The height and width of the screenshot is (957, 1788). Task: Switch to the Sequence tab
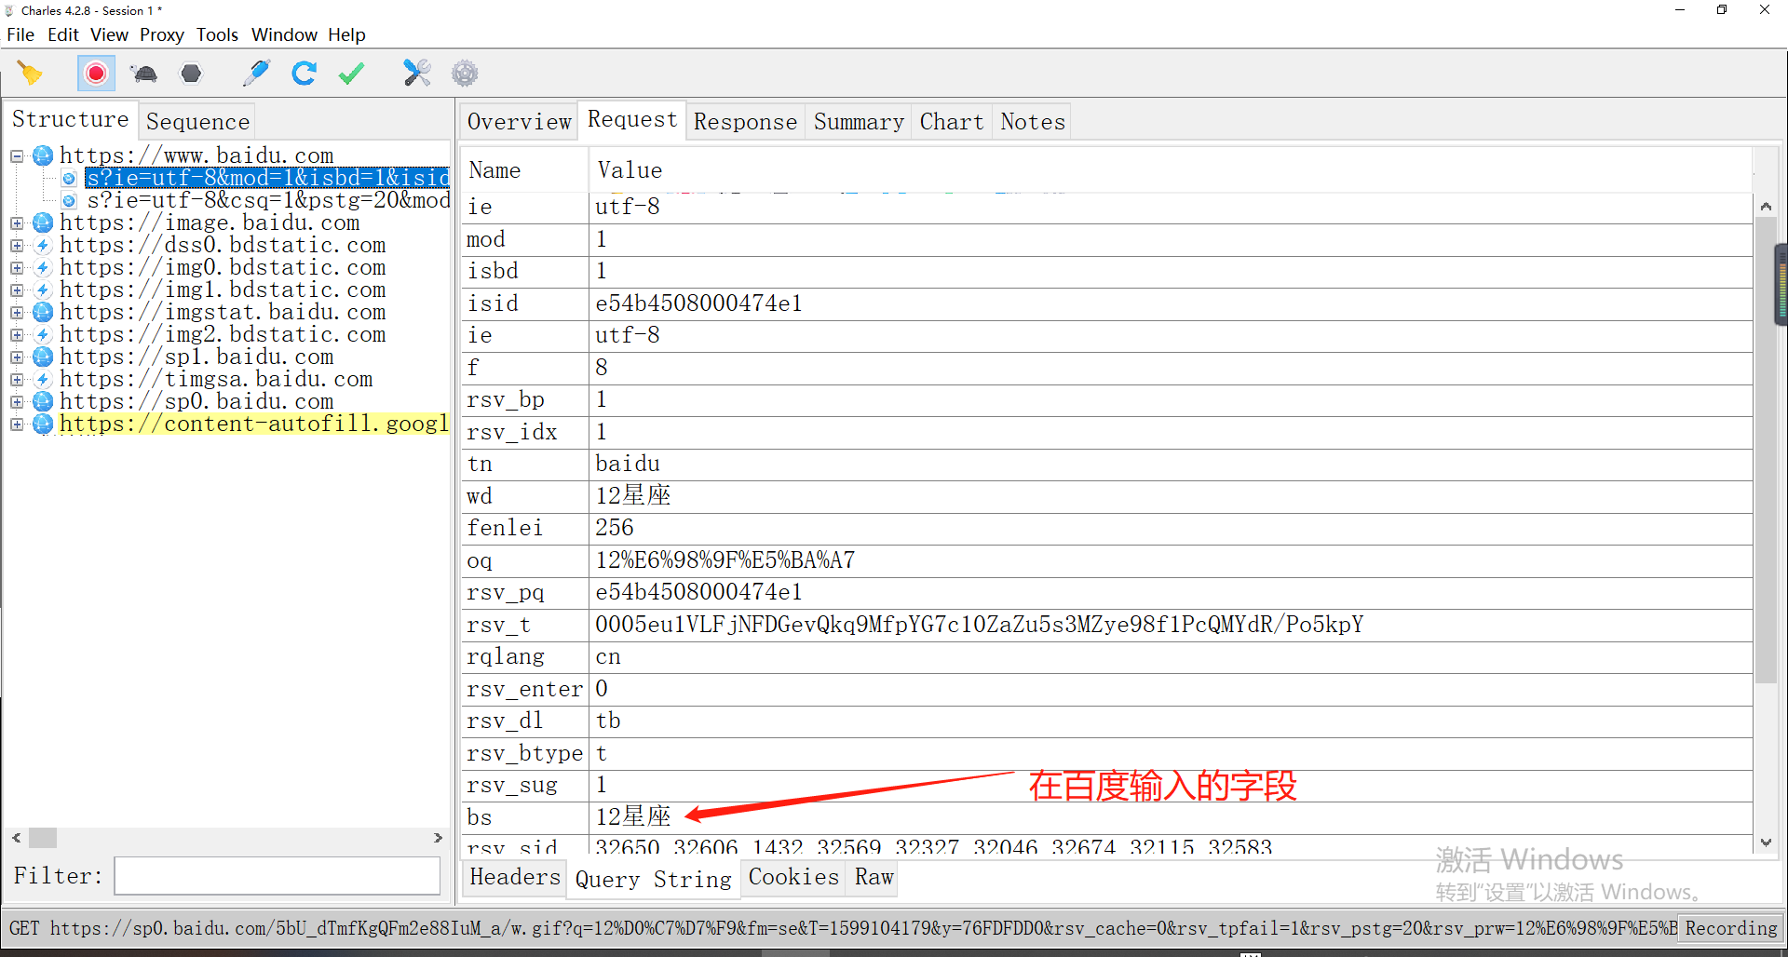pyautogui.click(x=197, y=122)
